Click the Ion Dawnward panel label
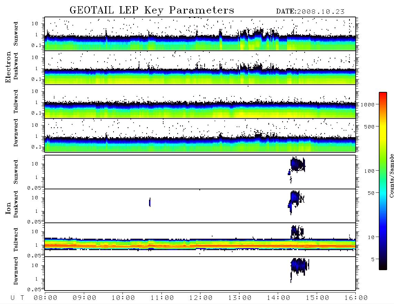This screenshot has height=304, width=394. click(x=16, y=271)
